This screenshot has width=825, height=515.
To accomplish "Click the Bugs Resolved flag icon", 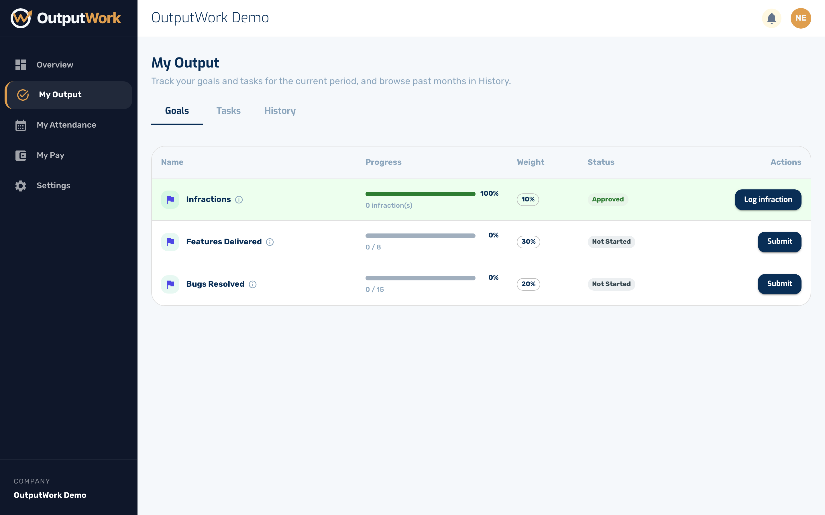I will tap(170, 284).
